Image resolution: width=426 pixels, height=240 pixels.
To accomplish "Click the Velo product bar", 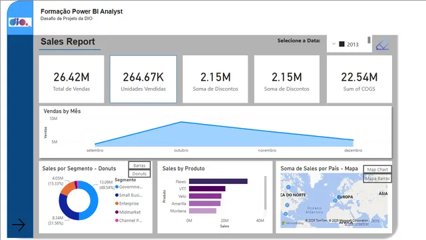I will pyautogui.click(x=205, y=196).
